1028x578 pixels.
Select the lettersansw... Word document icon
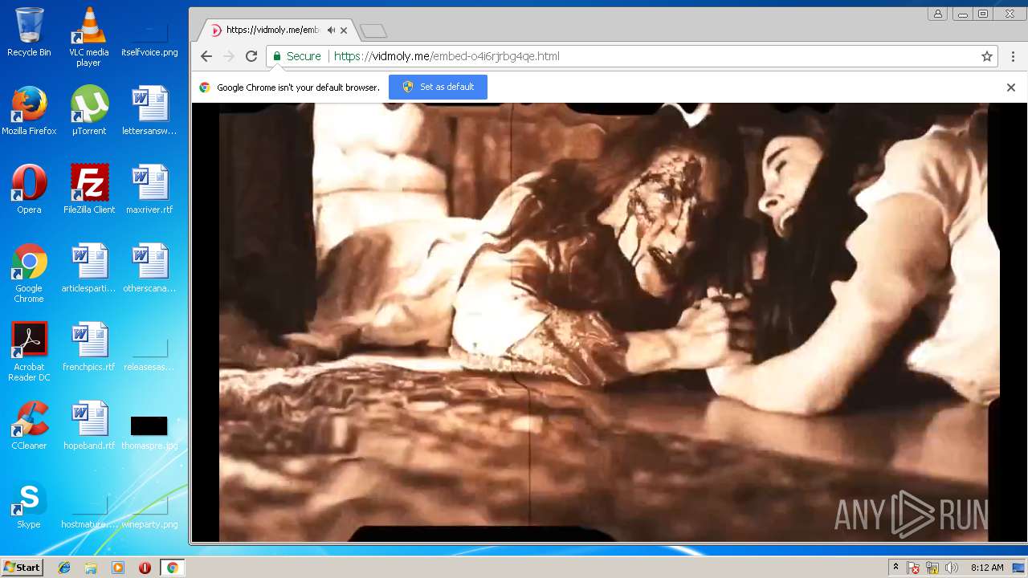pyautogui.click(x=149, y=111)
